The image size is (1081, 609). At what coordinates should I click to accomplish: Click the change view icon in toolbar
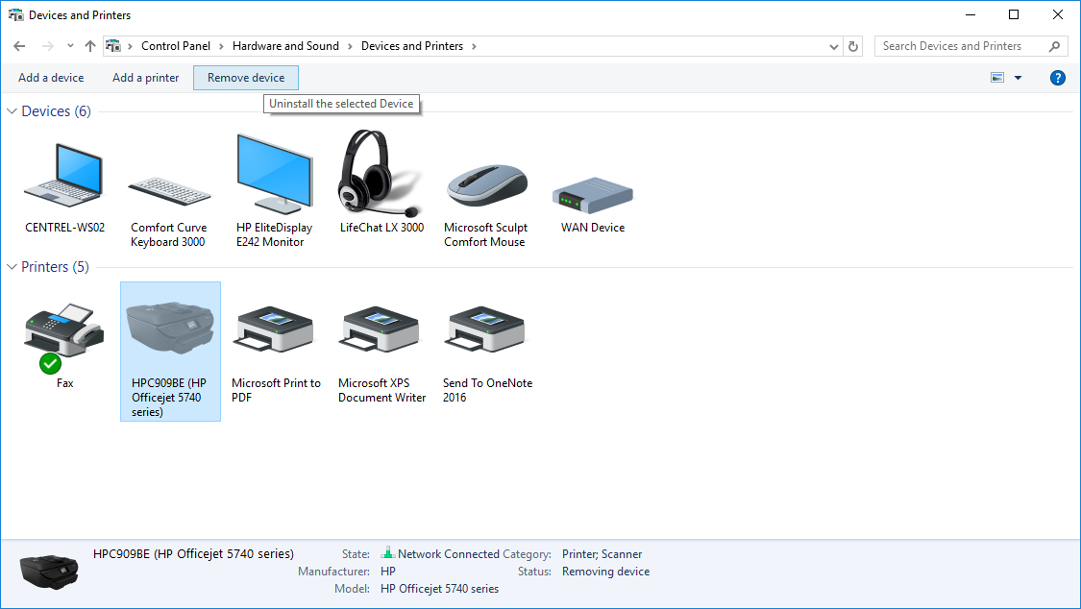pyautogui.click(x=997, y=78)
